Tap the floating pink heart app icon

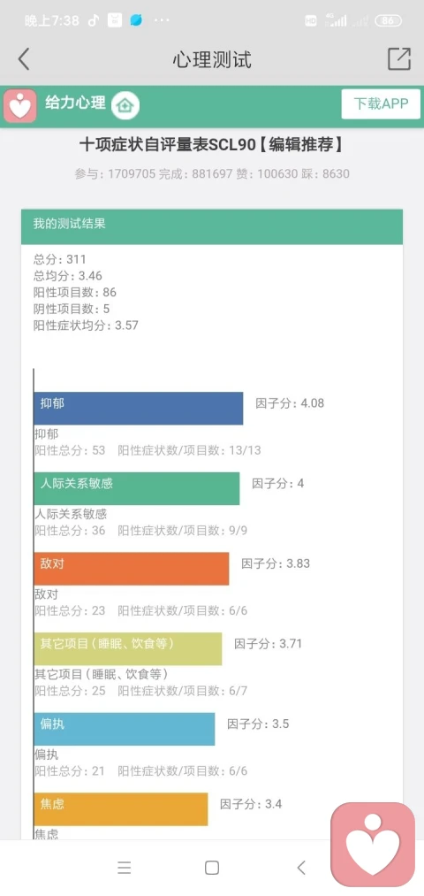[373, 845]
